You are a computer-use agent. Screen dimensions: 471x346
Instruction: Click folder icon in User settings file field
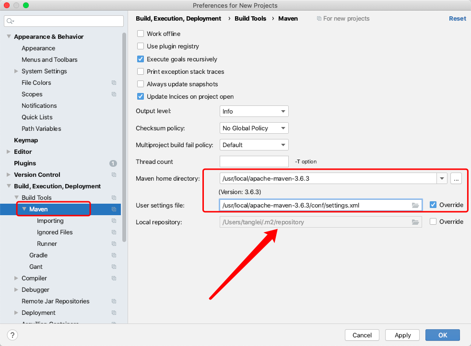[x=415, y=206]
